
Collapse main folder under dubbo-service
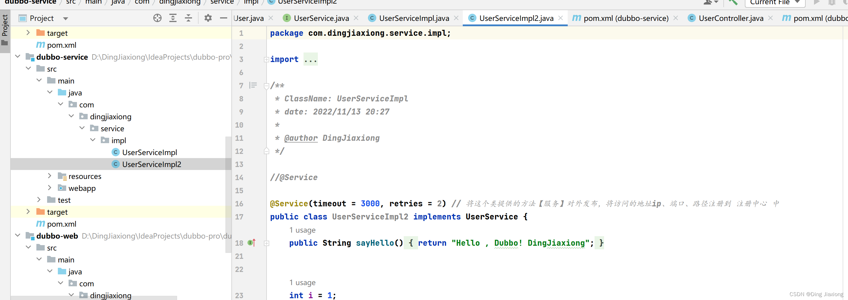(x=39, y=80)
